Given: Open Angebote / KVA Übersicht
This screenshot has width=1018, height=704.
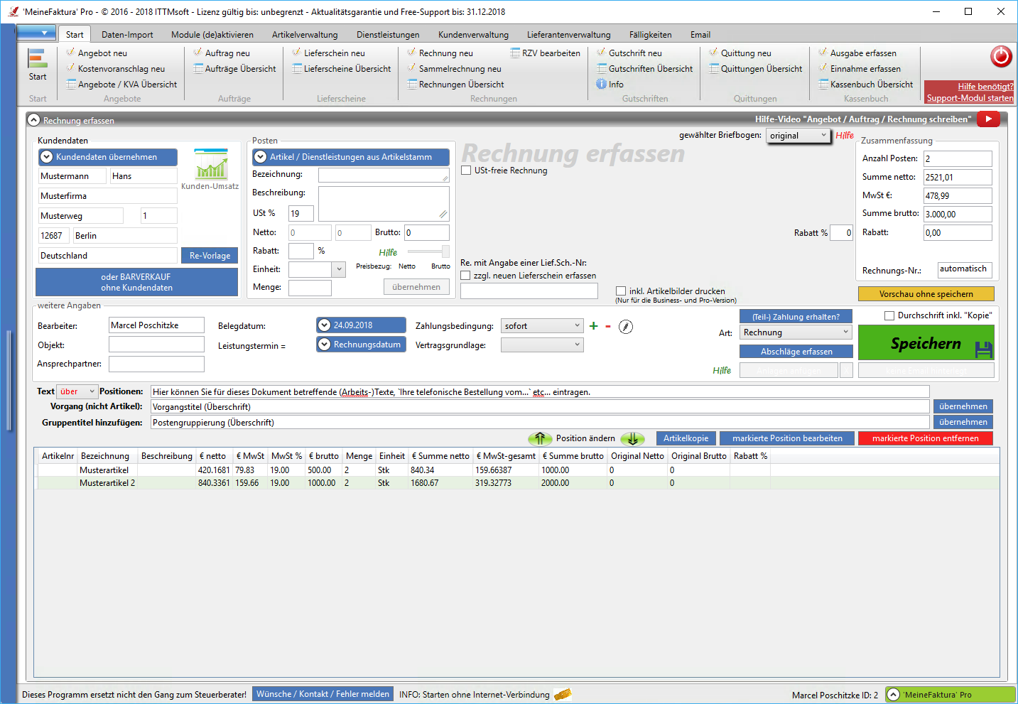Looking at the screenshot, I should click(121, 84).
